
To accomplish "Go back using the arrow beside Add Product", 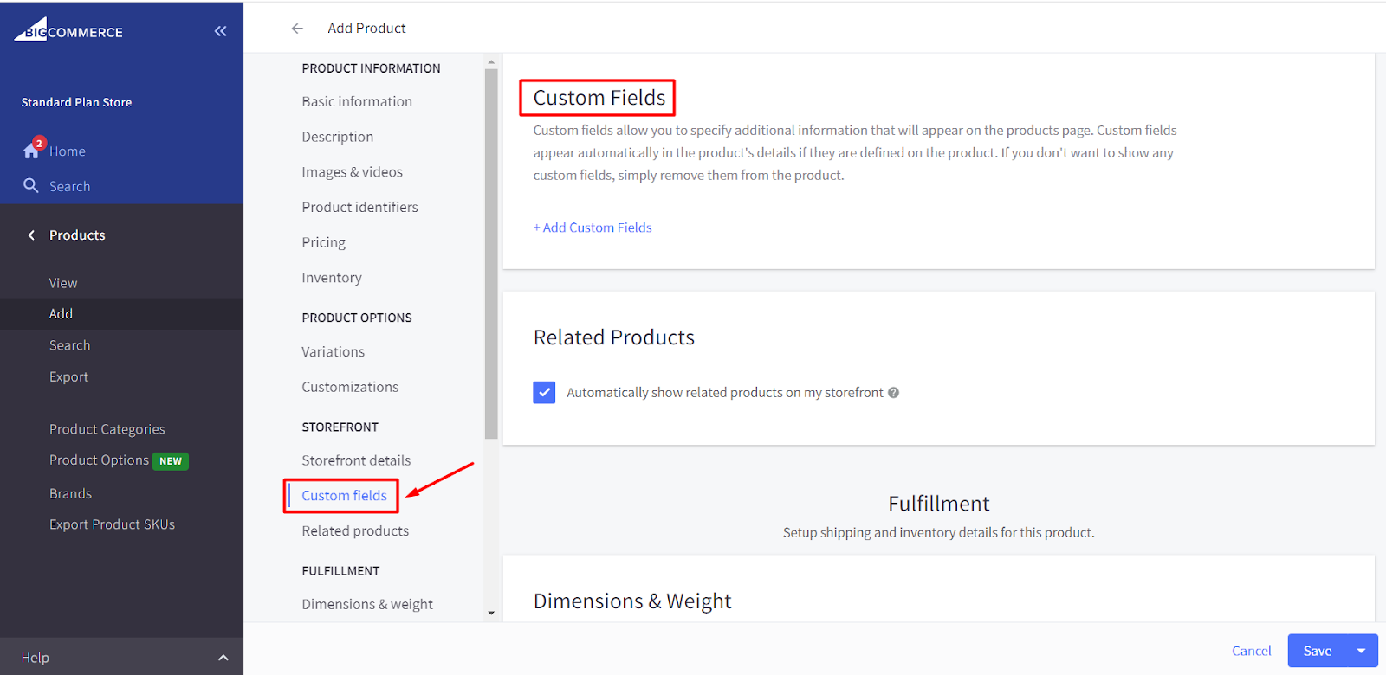I will click(297, 29).
